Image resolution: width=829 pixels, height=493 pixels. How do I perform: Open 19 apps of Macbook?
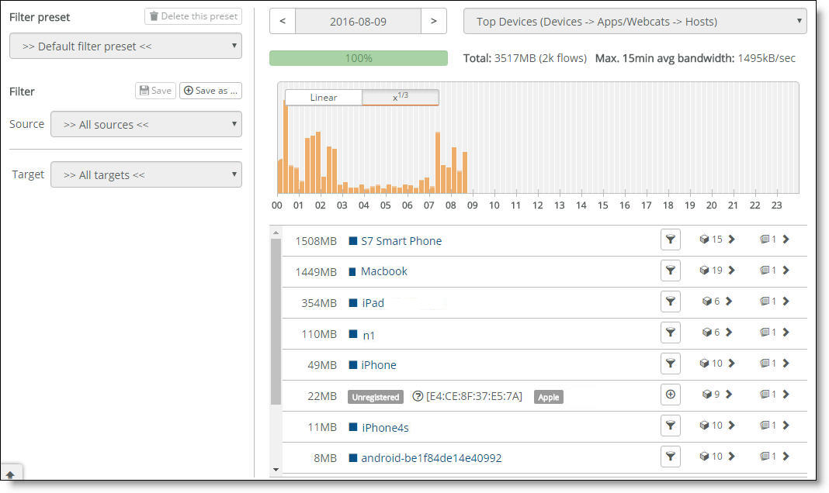pos(717,271)
